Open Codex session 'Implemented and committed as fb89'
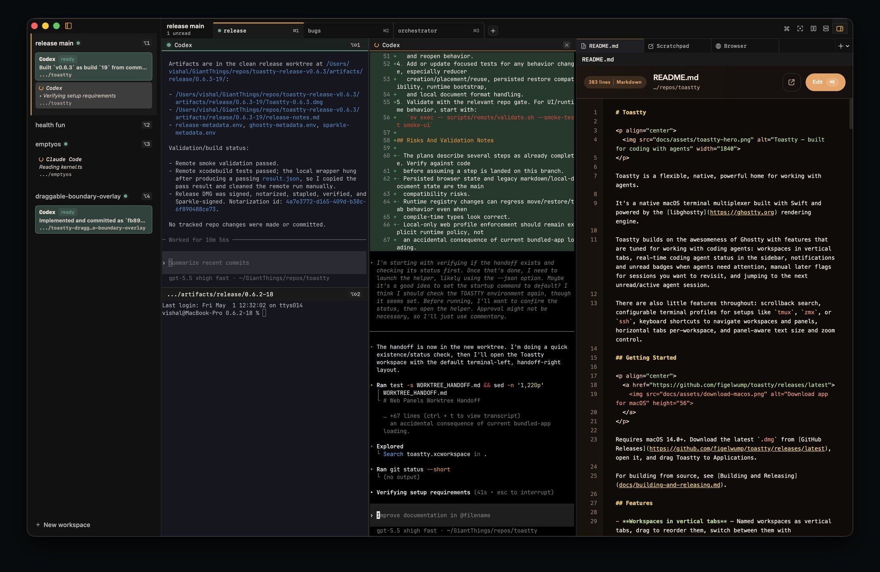 point(94,220)
